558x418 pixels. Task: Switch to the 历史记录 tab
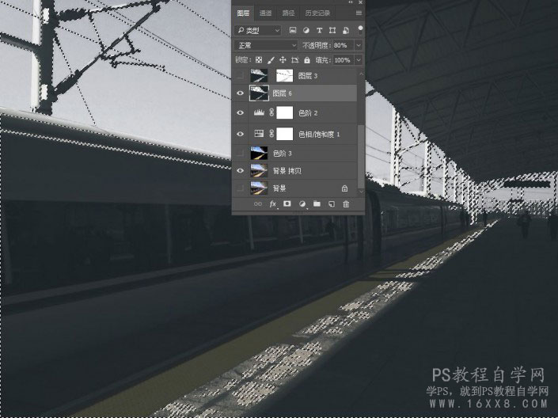click(x=317, y=13)
